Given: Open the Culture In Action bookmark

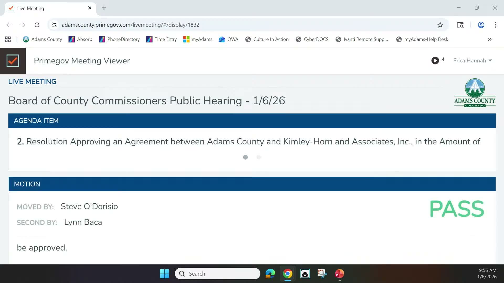Looking at the screenshot, I should click(267, 39).
